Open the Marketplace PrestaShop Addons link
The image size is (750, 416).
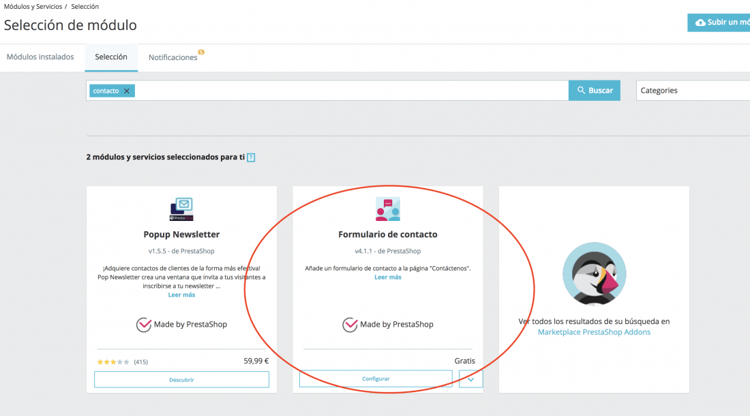click(x=594, y=332)
